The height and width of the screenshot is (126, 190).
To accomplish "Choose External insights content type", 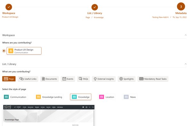I will click(x=104, y=79).
